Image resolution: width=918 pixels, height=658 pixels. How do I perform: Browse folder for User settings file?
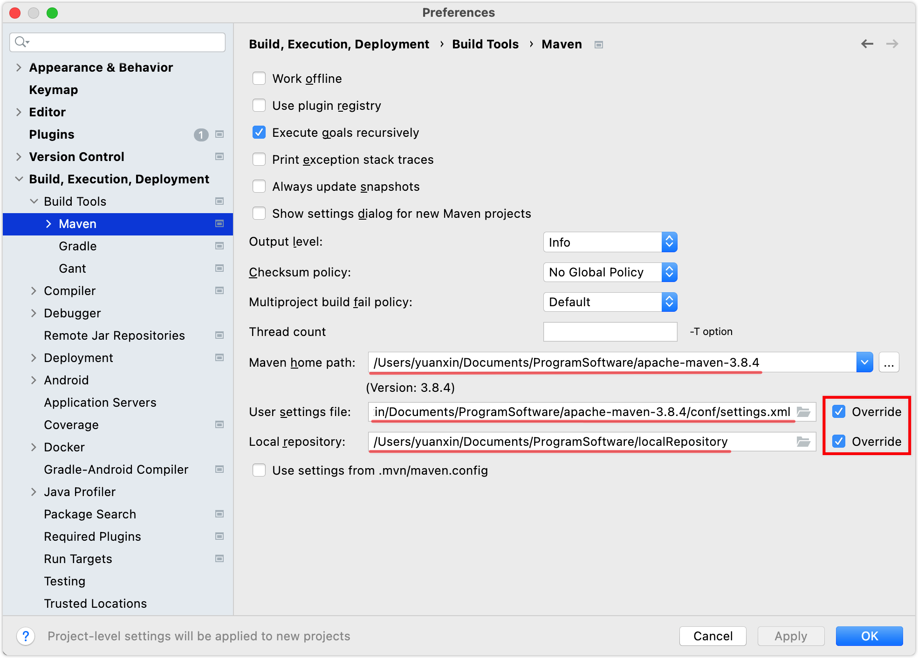[x=803, y=412]
